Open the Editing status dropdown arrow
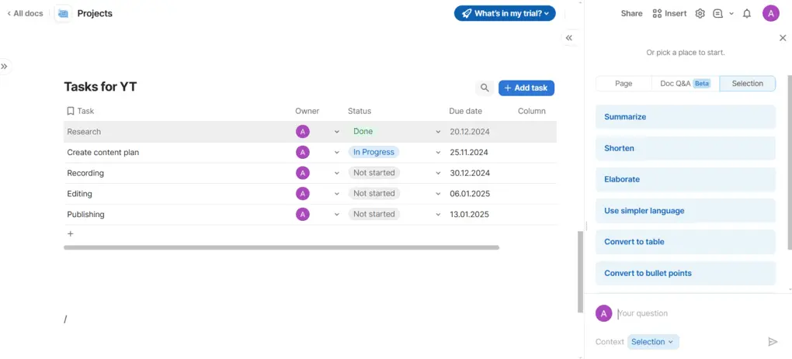Viewport: 792px width, 359px height. (x=438, y=194)
